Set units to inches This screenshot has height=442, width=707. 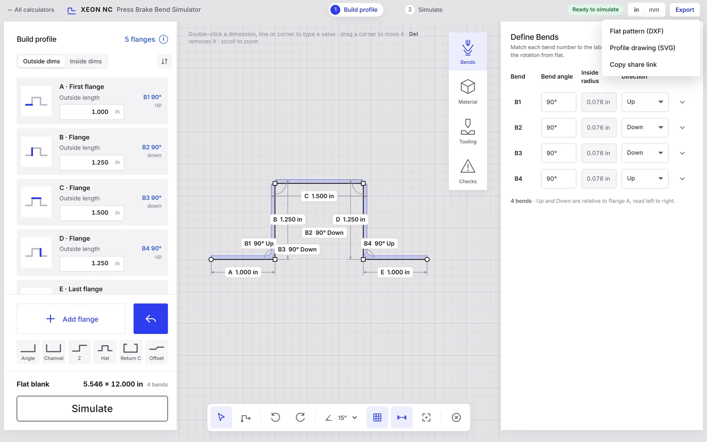click(636, 10)
